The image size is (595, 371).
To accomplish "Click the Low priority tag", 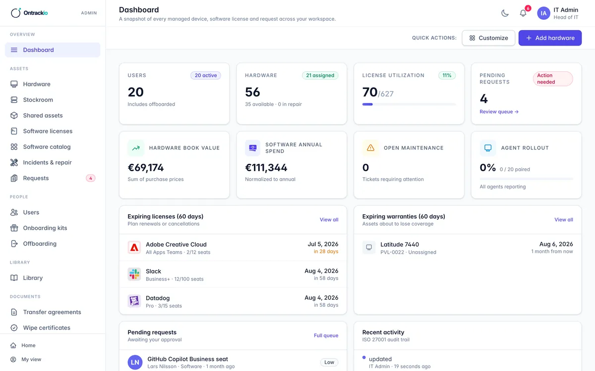I will pos(329,363).
